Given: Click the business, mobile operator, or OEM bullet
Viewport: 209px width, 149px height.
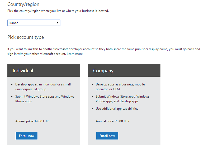Looking at the screenshot, I should click(x=120, y=87).
